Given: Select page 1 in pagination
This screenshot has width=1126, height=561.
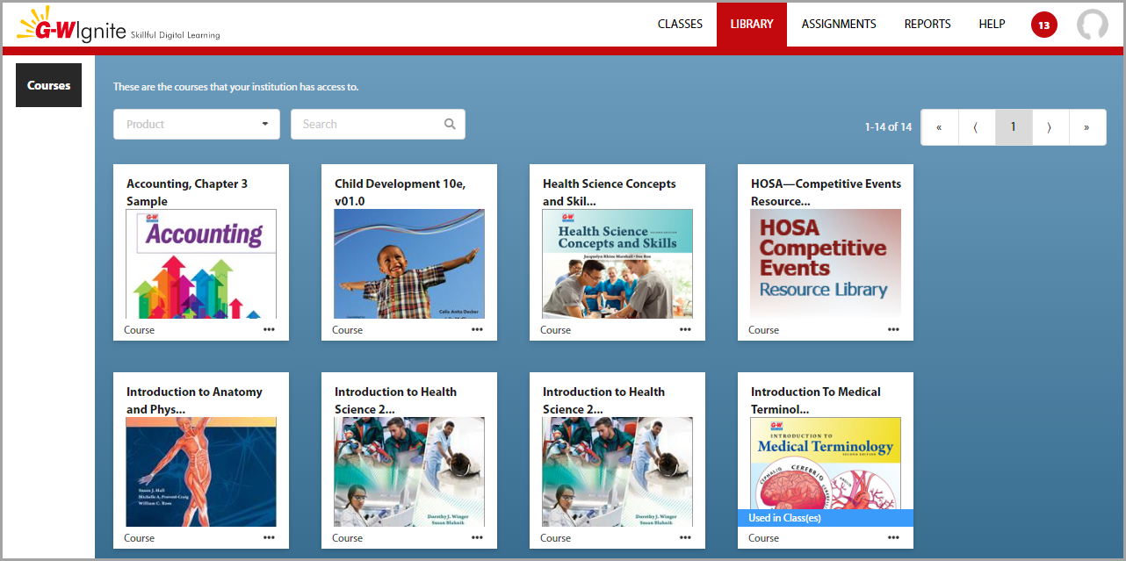Looking at the screenshot, I should click(x=1013, y=127).
